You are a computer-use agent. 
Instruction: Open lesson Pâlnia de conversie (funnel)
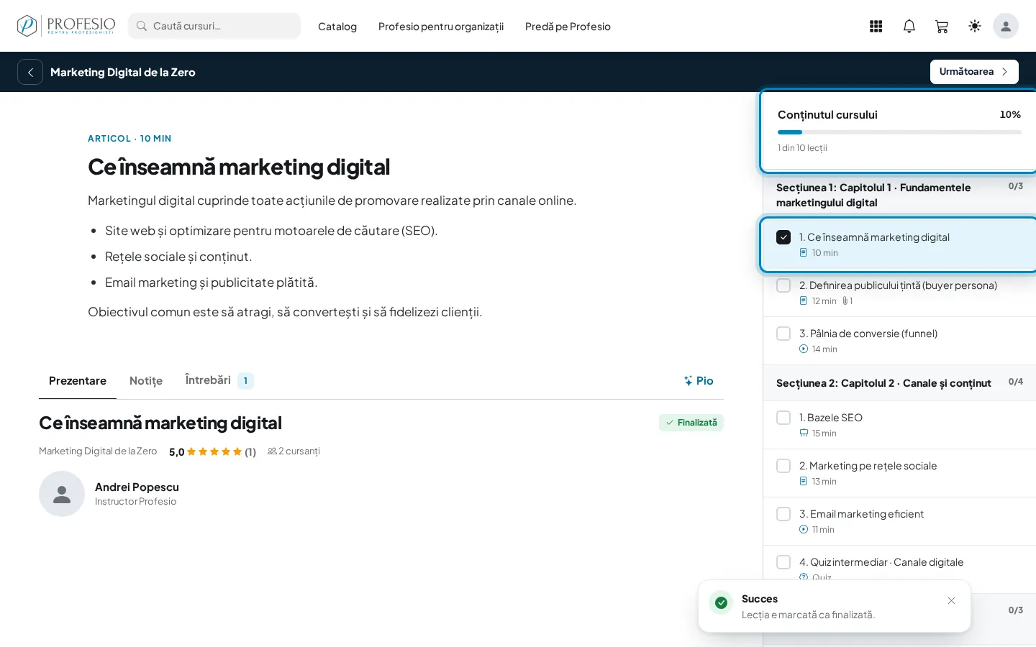click(x=899, y=341)
